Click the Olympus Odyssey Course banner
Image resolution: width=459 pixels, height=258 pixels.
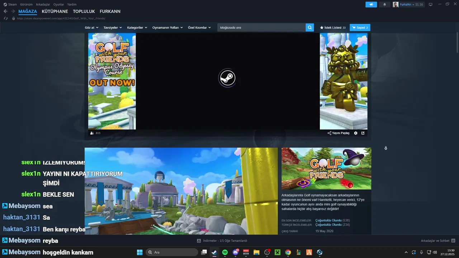tap(112, 81)
